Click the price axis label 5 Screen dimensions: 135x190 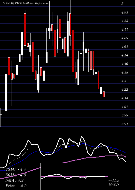click(x=123, y=4)
